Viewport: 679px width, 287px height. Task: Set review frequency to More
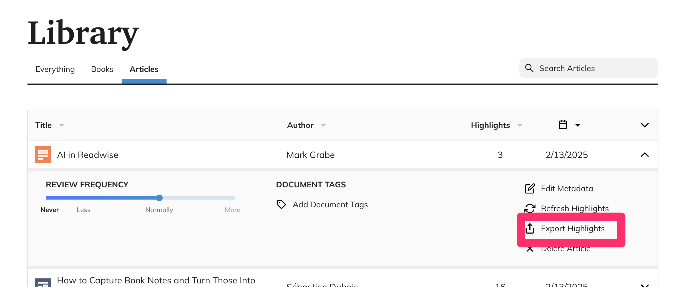(x=233, y=210)
